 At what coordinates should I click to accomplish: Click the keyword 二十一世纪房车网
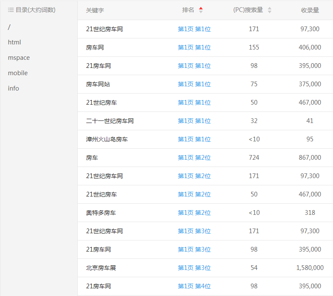pos(110,121)
